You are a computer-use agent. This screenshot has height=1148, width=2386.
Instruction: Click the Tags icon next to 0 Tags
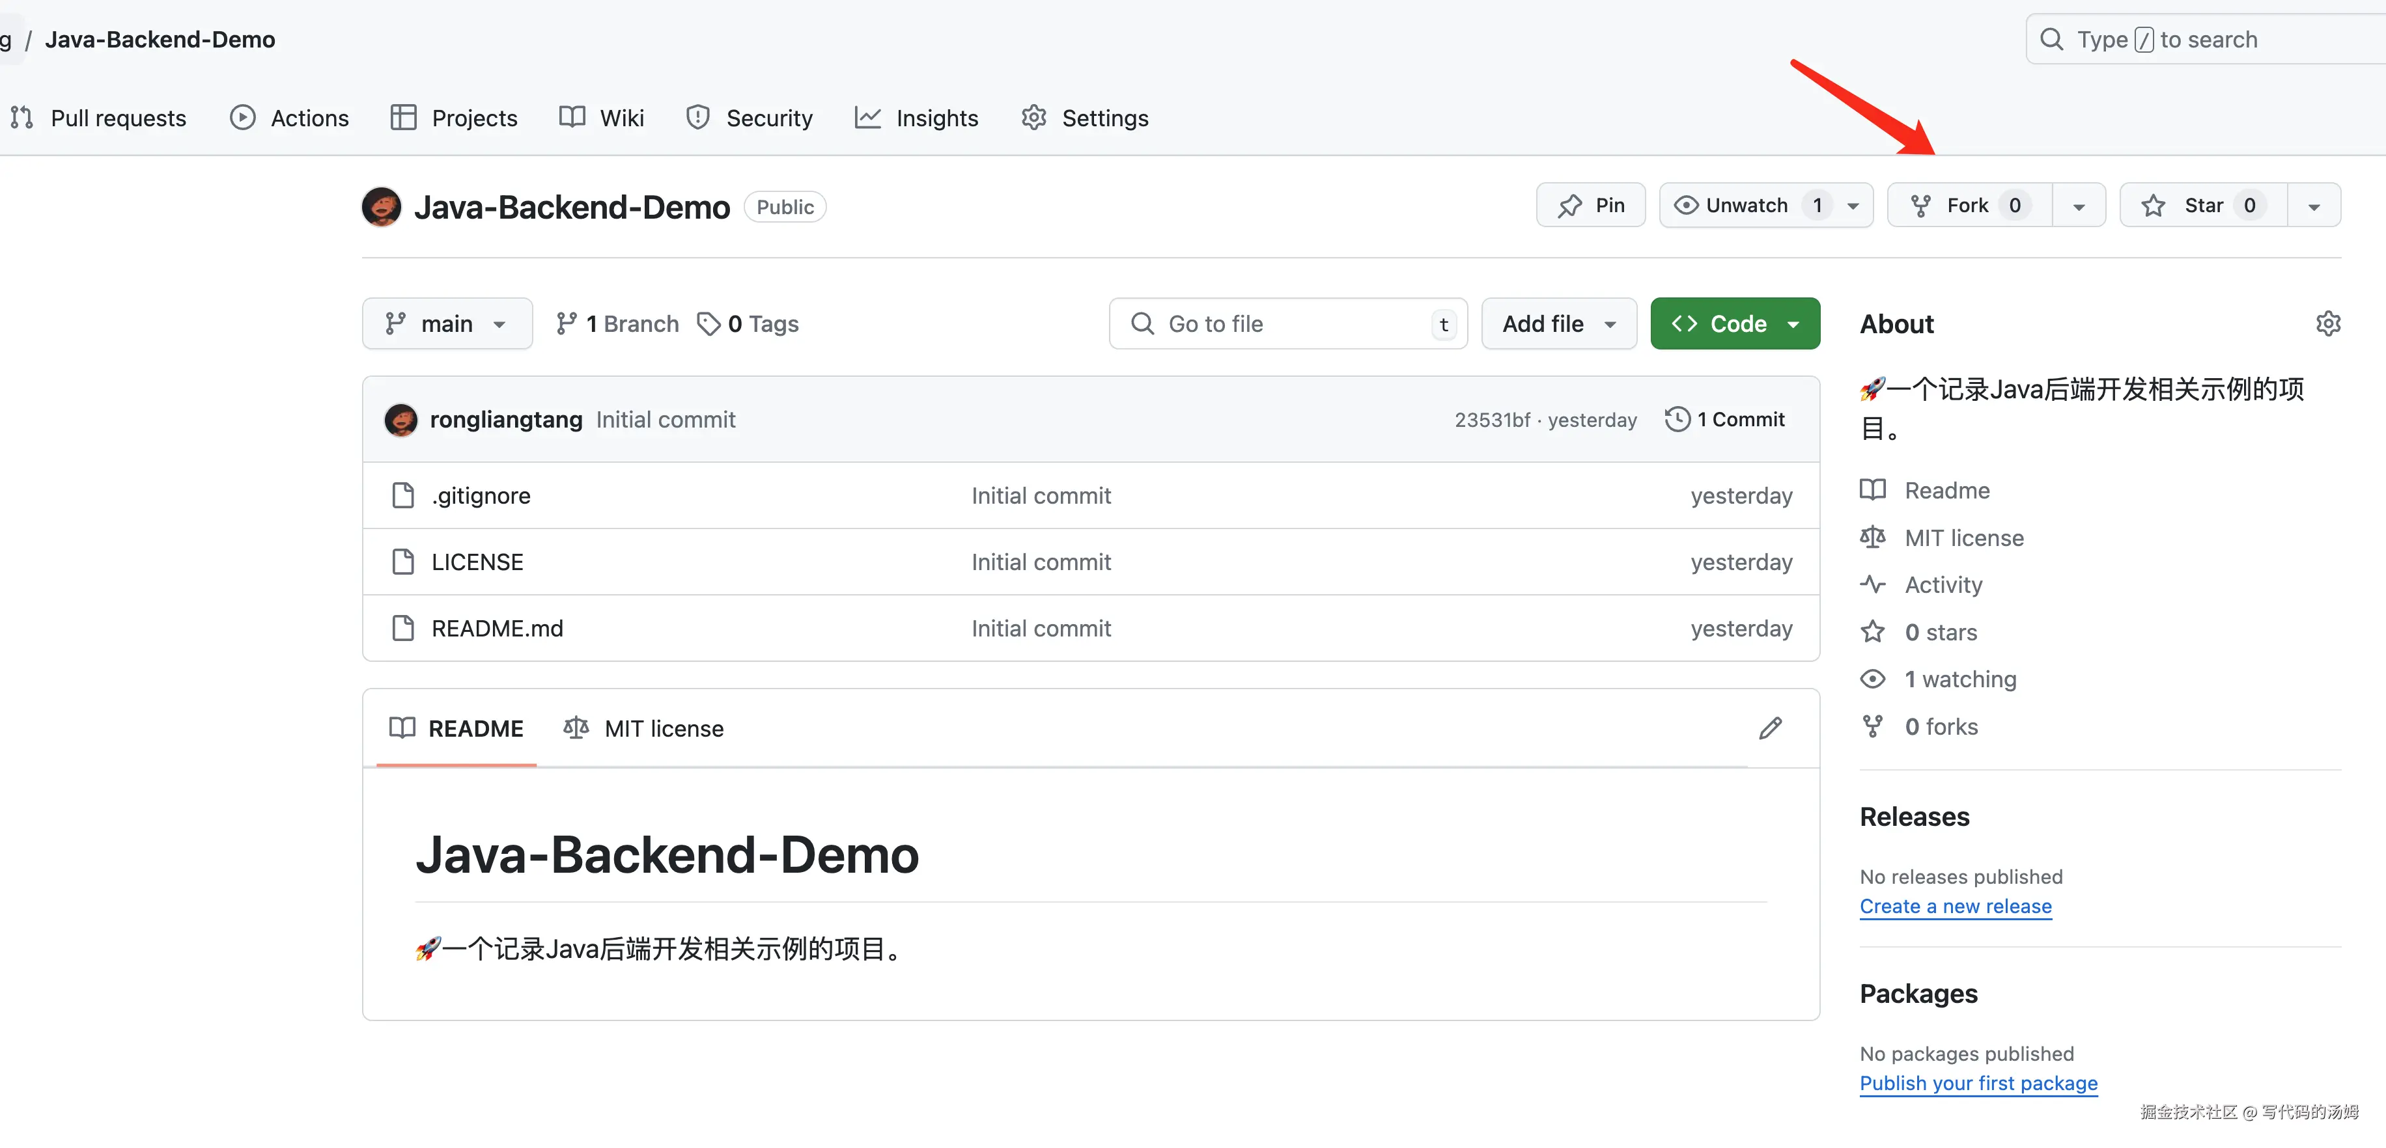coord(709,323)
